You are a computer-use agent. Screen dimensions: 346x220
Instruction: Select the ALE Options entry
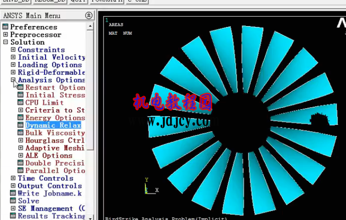[49, 155]
